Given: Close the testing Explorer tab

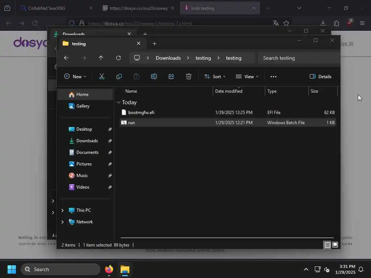Looking at the screenshot, I should pos(139,43).
